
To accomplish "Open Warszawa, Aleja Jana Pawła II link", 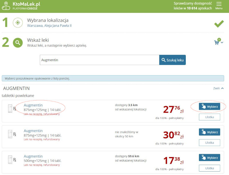I will [x=49, y=26].
